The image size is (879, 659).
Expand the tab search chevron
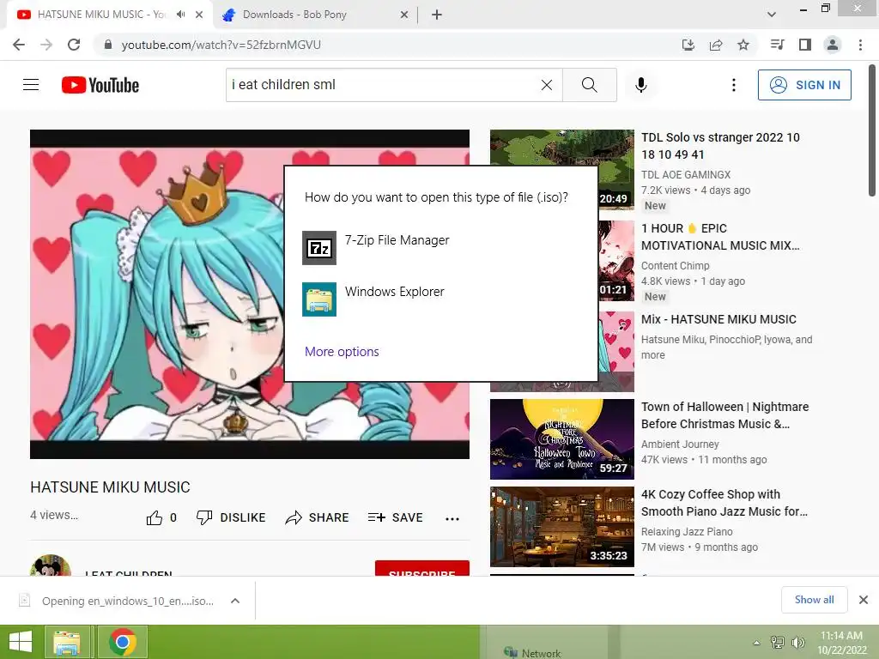click(x=772, y=15)
